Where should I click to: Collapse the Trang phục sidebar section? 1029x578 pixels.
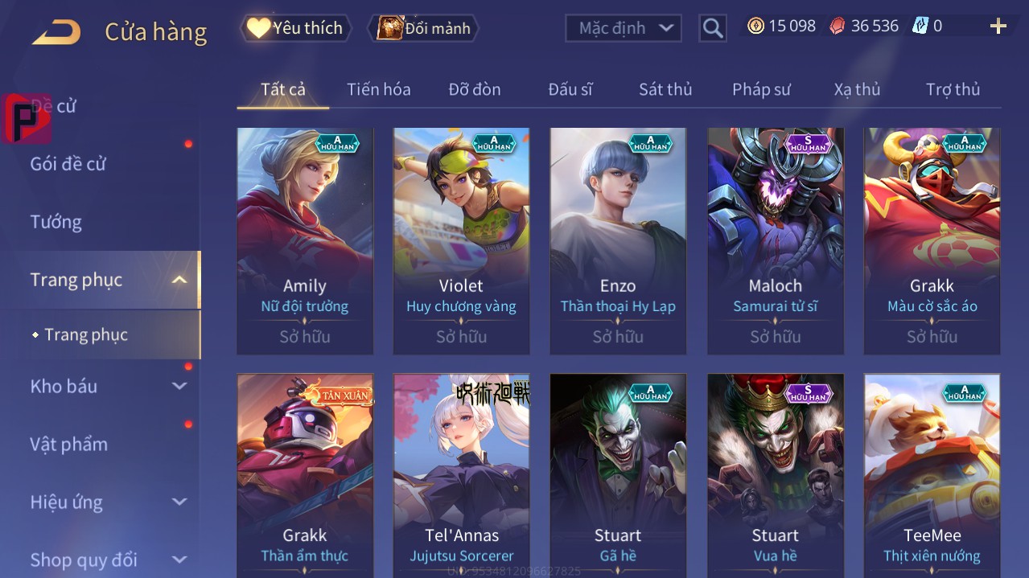point(179,280)
